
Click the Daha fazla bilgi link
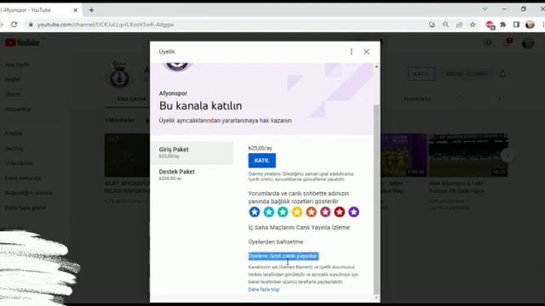[x=264, y=289]
